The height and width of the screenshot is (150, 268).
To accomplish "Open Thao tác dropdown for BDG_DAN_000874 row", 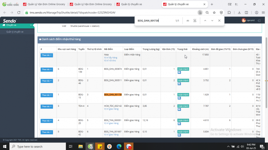I will point(47,69).
